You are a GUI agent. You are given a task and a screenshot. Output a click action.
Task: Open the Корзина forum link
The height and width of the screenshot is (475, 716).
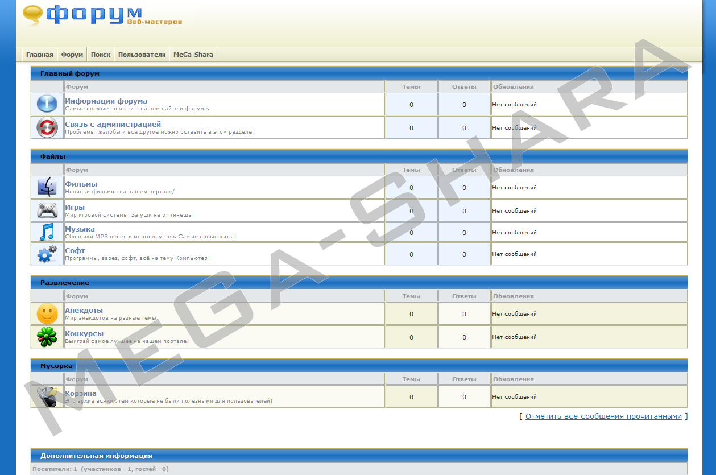click(x=81, y=393)
